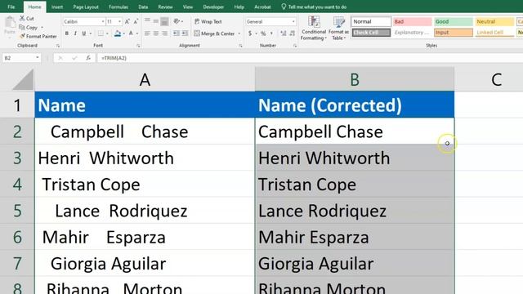Toggle Bold formatting
The height and width of the screenshot is (294, 523).
[67, 33]
